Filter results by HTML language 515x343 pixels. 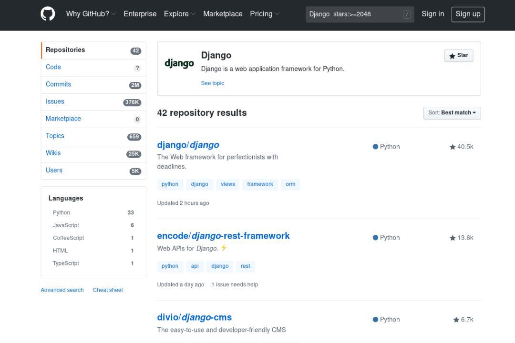[x=93, y=251]
